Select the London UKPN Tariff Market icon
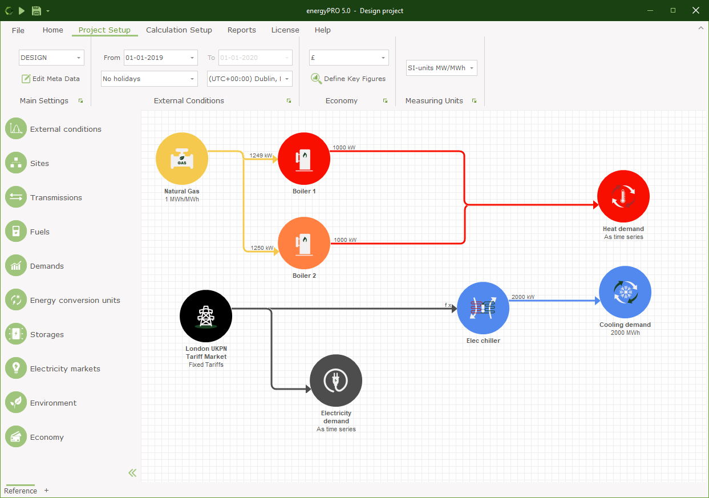This screenshot has width=709, height=498. (205, 315)
